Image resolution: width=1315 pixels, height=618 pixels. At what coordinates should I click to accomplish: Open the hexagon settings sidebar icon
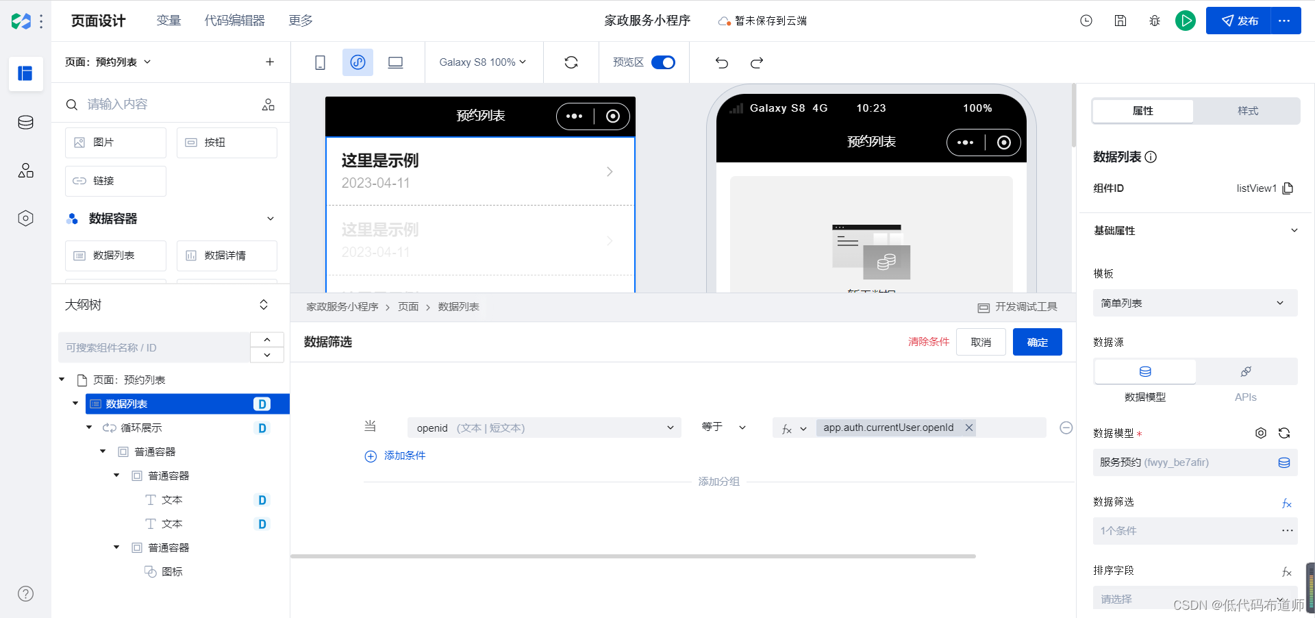tap(25, 219)
